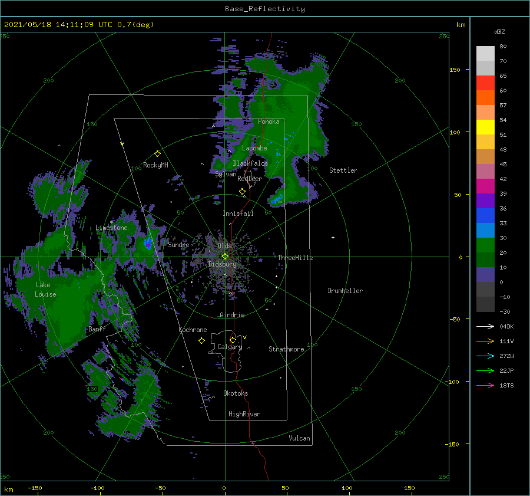This screenshot has height=496, width=530.
Task: Click the Olds label
Action: tap(224, 245)
